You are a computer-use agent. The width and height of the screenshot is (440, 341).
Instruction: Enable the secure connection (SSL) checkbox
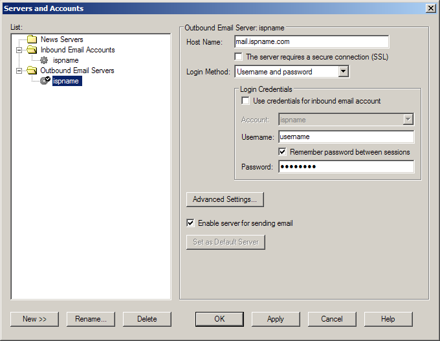pyautogui.click(x=239, y=57)
